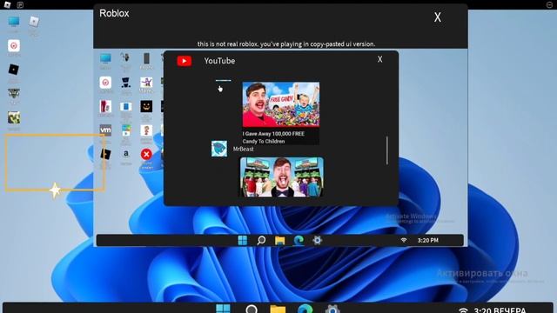
Task: Launch the top hat character icon in Roblox window
Action: 125,83
